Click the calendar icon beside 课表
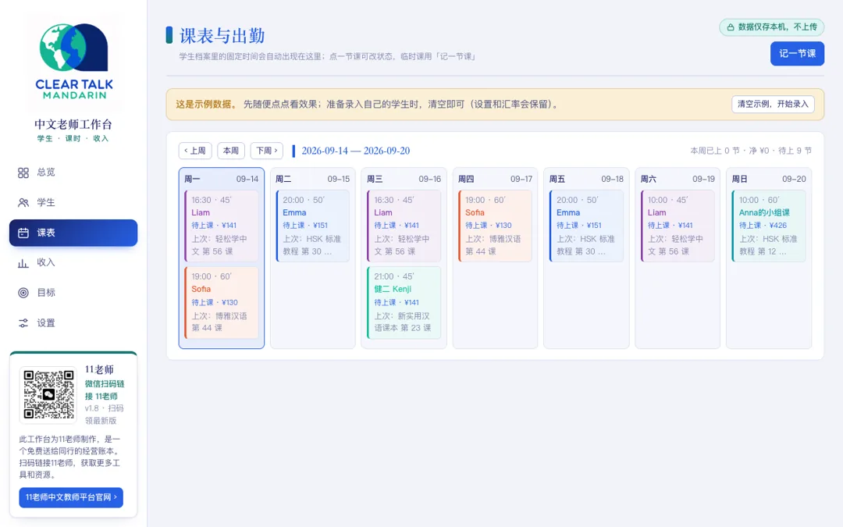The image size is (843, 527). point(23,233)
